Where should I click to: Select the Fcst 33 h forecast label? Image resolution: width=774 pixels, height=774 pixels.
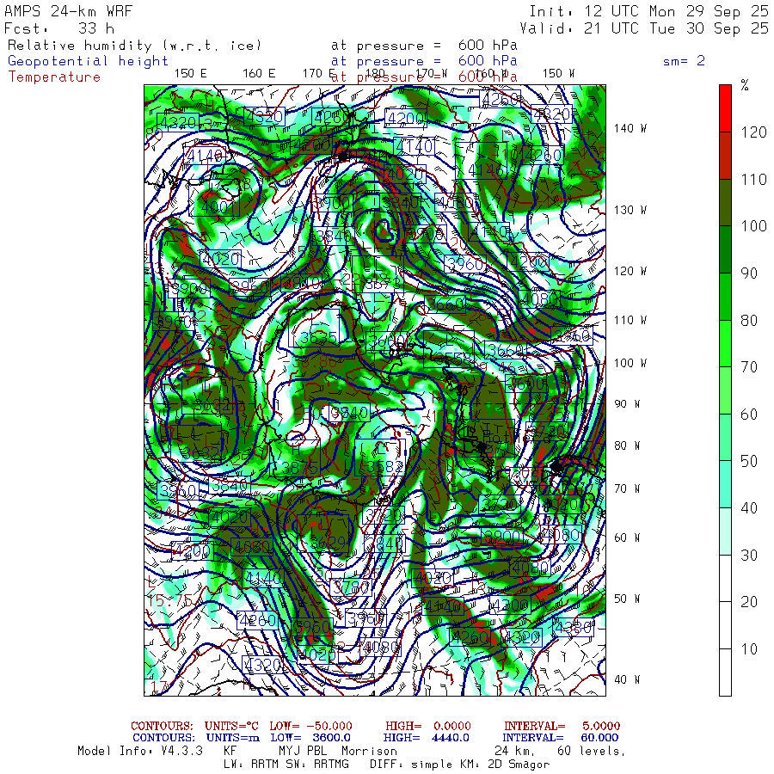click(x=59, y=28)
